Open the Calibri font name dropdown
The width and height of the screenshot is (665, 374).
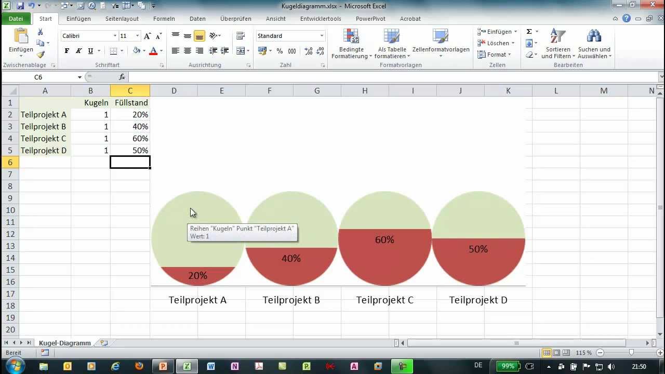tap(115, 36)
